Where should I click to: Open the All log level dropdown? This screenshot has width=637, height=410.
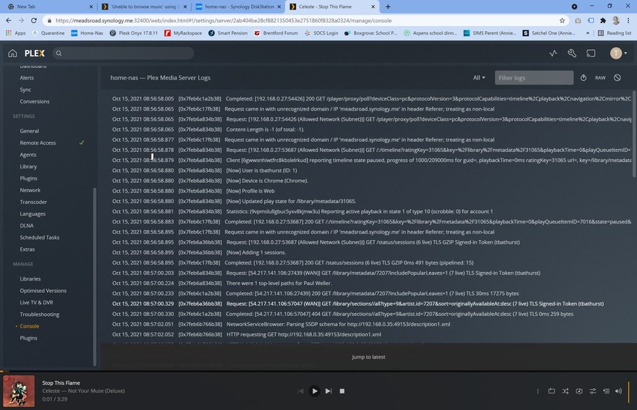479,77
